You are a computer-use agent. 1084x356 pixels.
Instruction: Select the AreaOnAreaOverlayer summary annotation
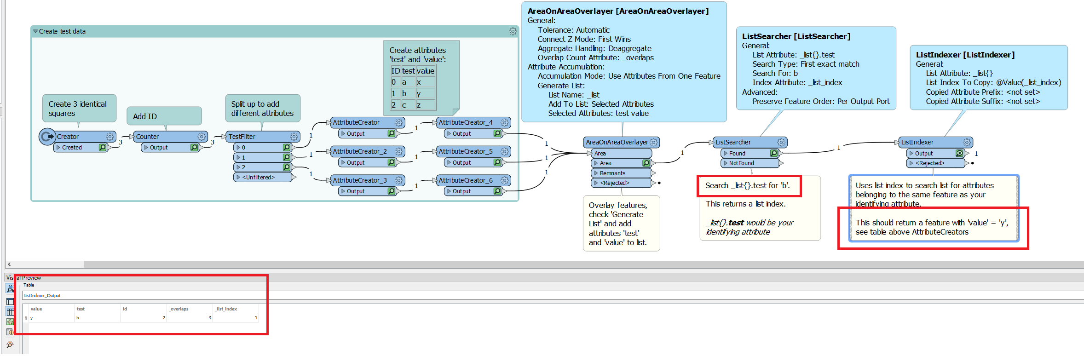[624, 62]
